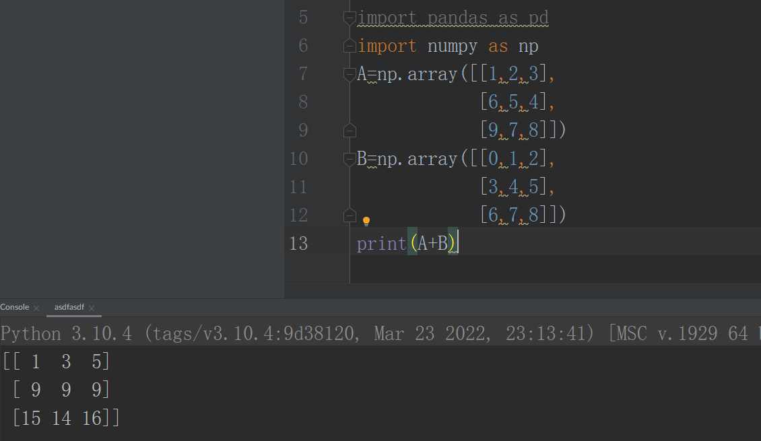
Task: Click line number 7 in the gutter
Action: [302, 73]
